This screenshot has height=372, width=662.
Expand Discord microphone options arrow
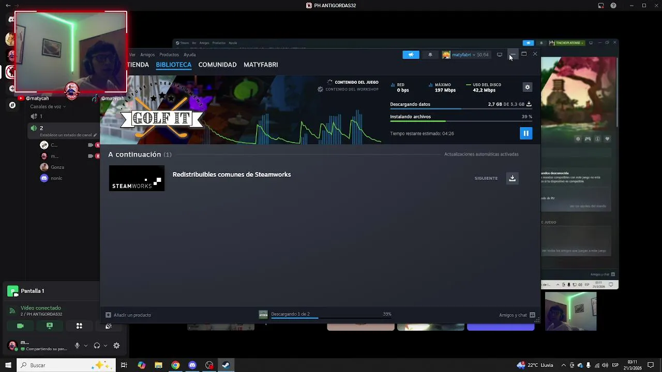point(86,346)
